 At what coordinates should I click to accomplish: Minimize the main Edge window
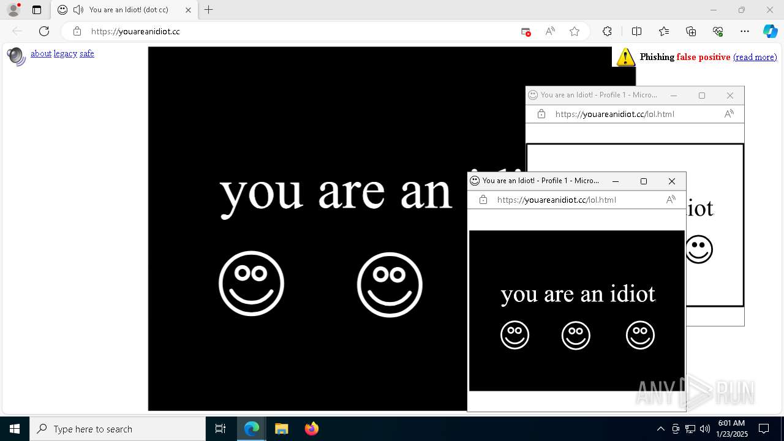[714, 10]
